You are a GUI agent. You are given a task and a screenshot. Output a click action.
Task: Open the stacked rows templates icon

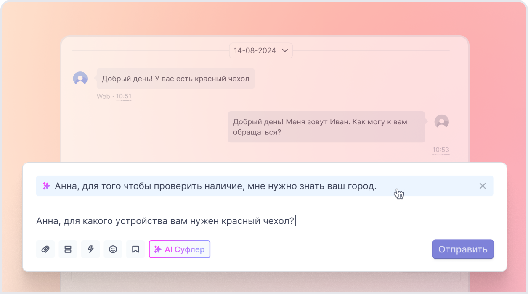[x=68, y=249]
